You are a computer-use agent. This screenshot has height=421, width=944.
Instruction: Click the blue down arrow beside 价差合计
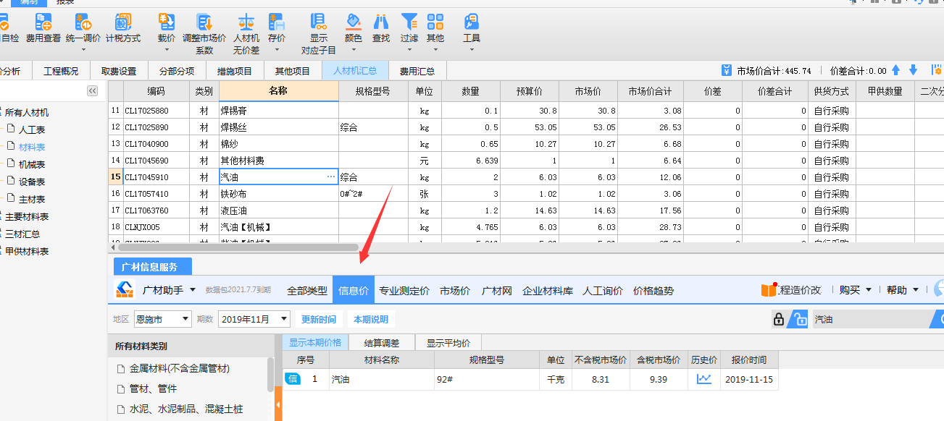913,70
